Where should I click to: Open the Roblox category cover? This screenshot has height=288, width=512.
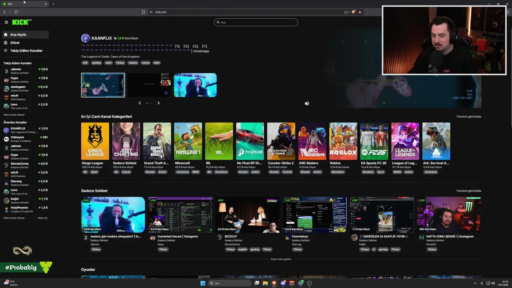tap(343, 141)
